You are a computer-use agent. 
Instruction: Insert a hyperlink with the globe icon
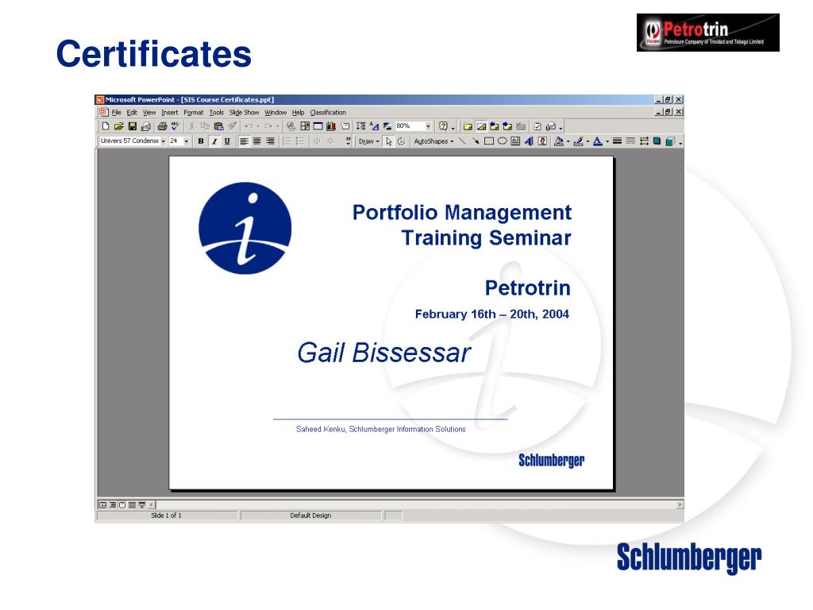[x=291, y=126]
